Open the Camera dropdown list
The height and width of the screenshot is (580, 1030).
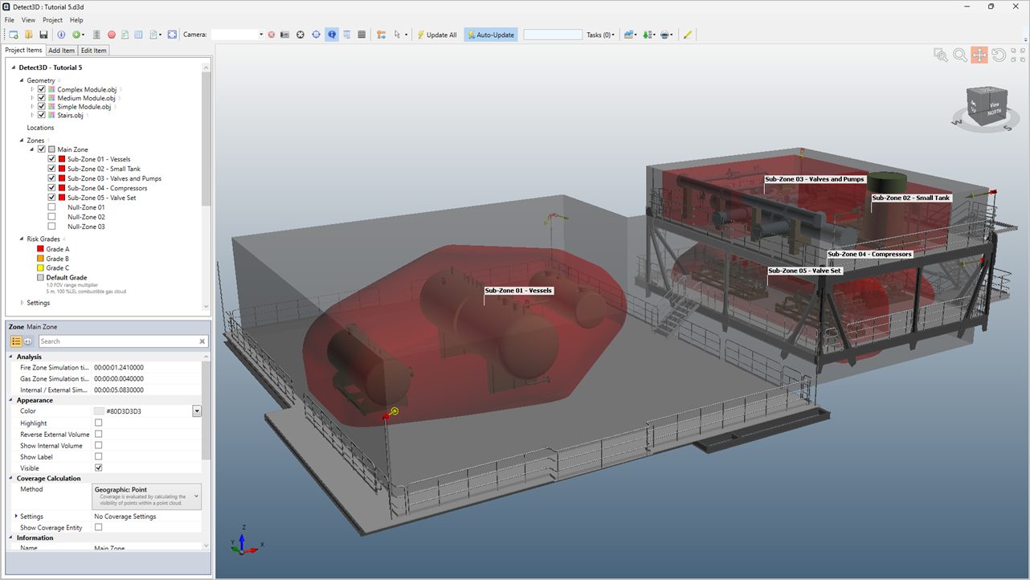(260, 35)
